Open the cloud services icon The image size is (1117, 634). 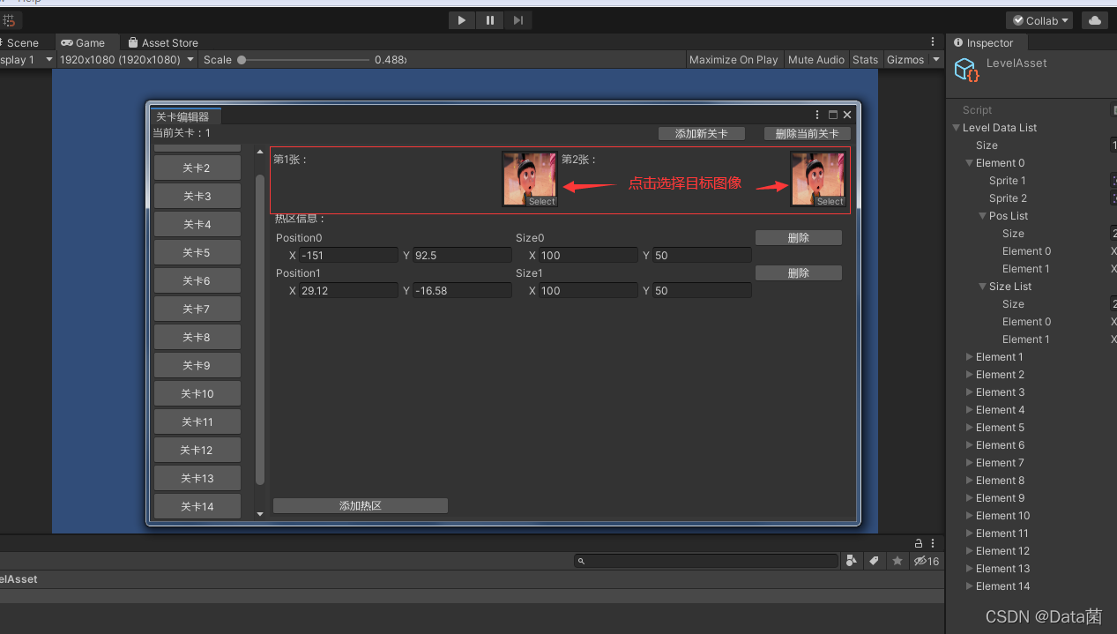click(x=1095, y=20)
